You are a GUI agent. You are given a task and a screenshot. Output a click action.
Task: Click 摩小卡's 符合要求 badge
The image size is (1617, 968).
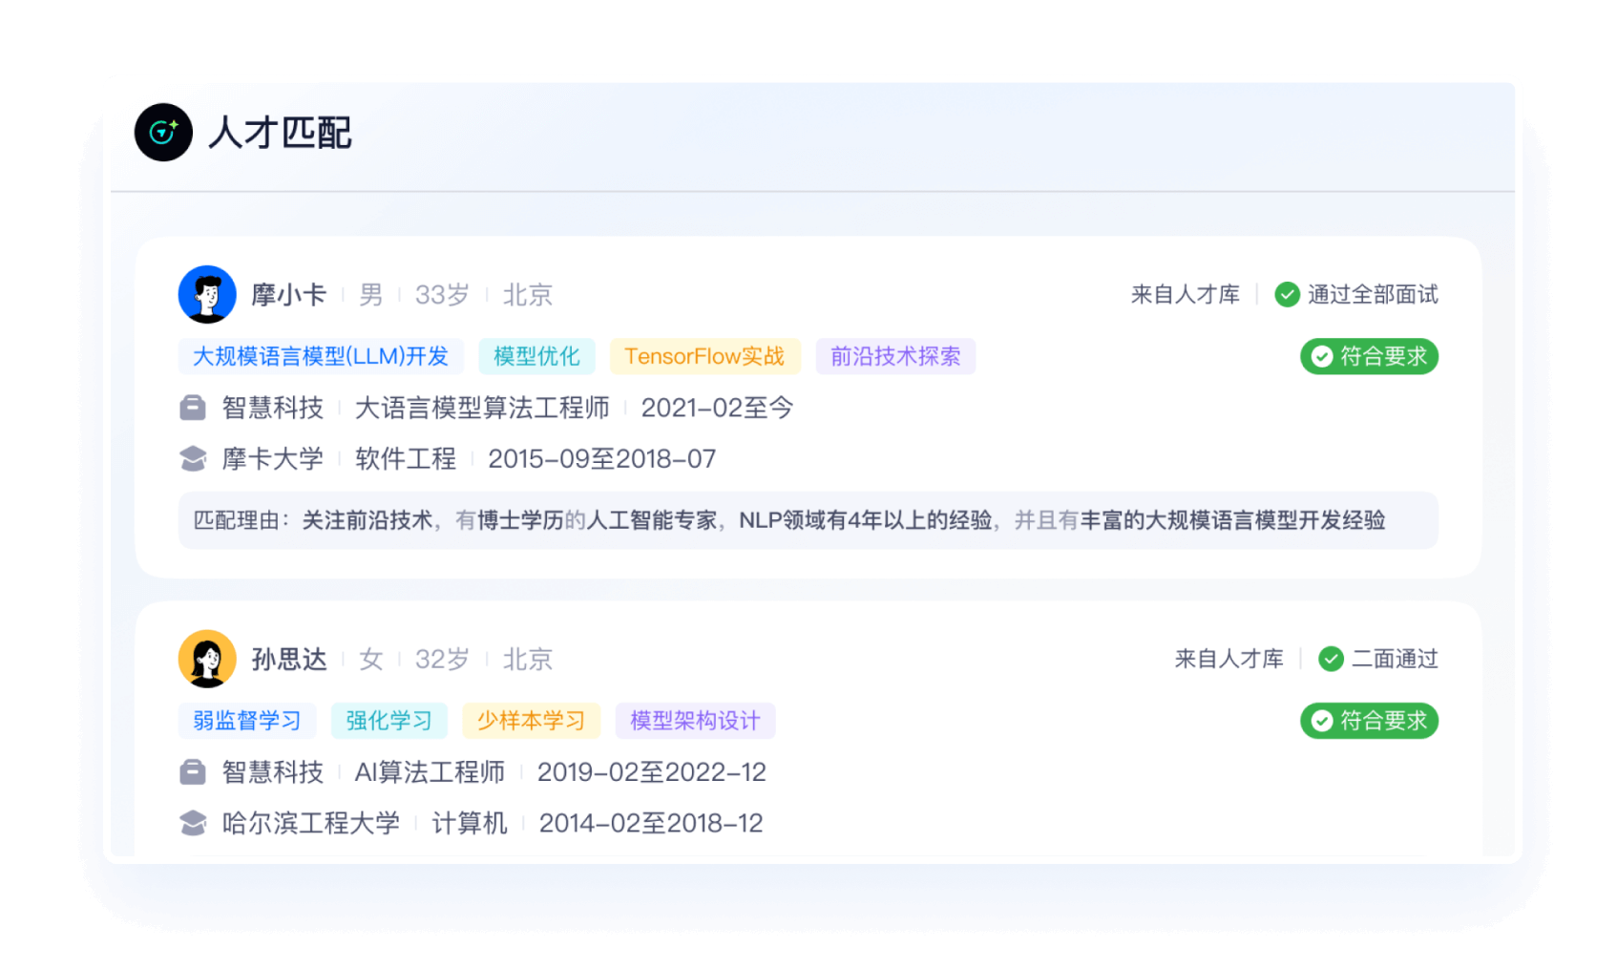pos(1369,357)
